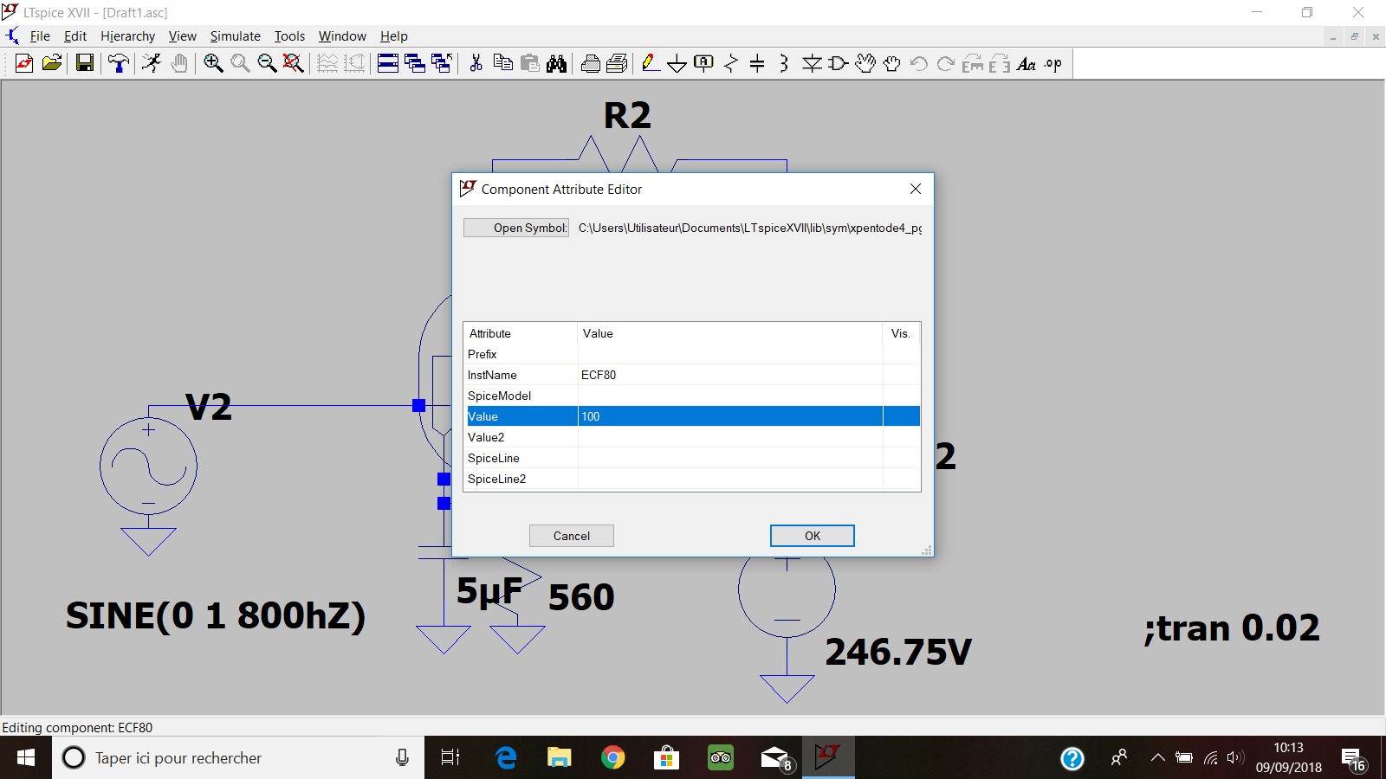Show hidden system tray icons
The image size is (1386, 779).
point(1157,757)
